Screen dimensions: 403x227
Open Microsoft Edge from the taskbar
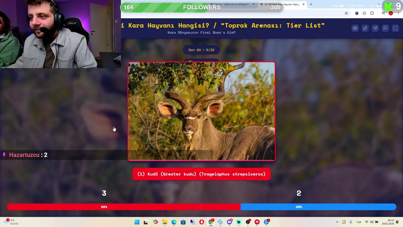tap(174, 222)
